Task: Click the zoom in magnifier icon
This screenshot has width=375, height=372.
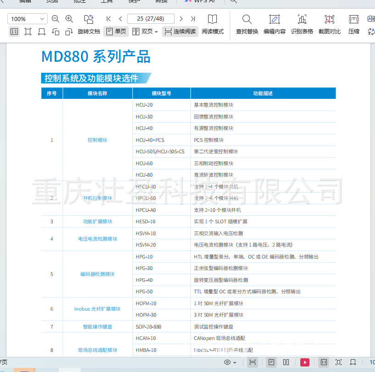Action: point(69,19)
